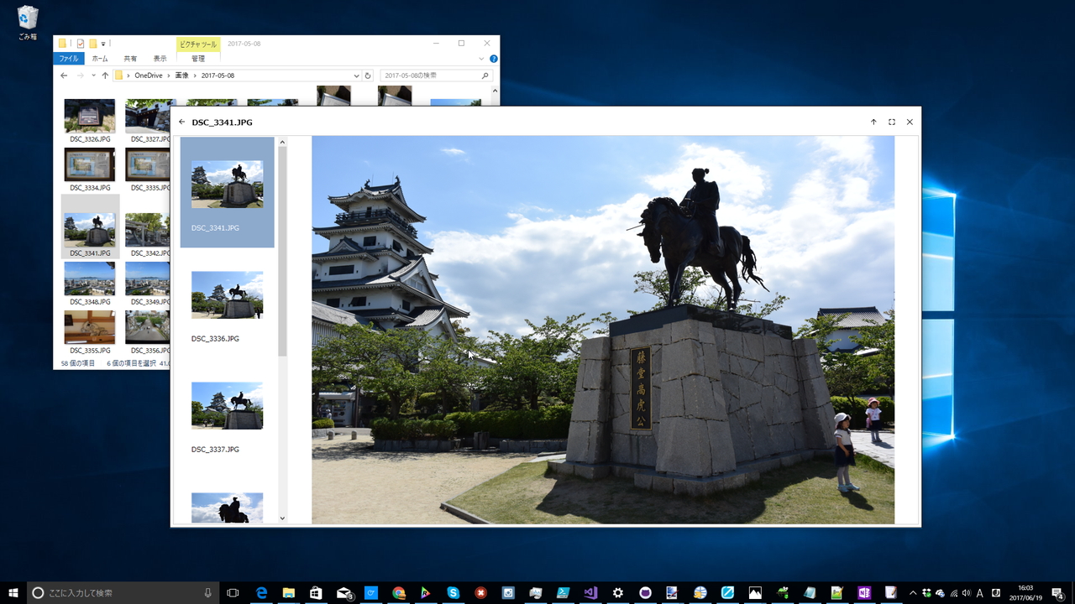Open Google Chrome from the taskbar
1075x604 pixels.
(x=398, y=592)
